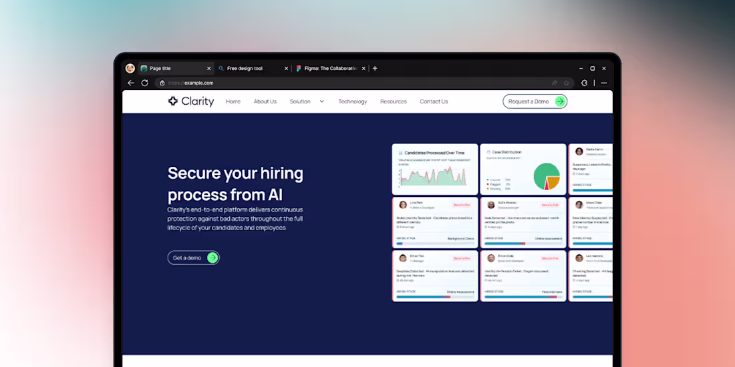
Task: Minimize the browser window
Action: click(x=581, y=68)
